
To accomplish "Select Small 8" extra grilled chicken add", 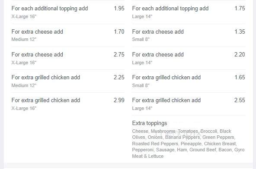I will click(x=189, y=81).
